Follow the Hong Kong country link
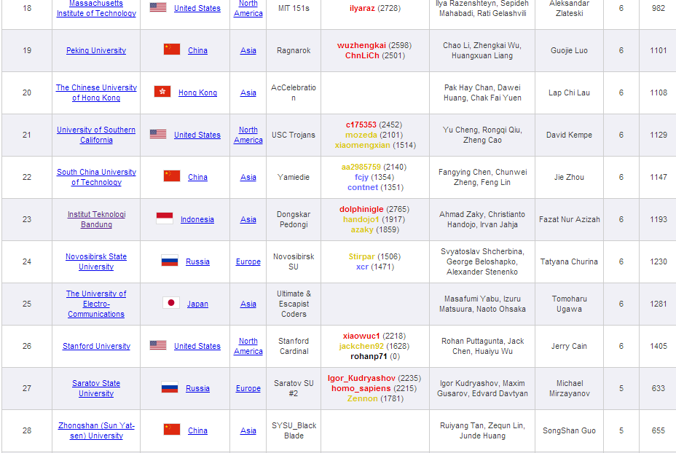The width and height of the screenshot is (676, 453). [197, 92]
